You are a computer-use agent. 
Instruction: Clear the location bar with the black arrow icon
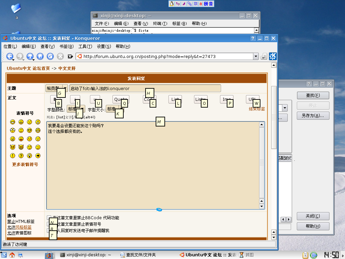70,56
